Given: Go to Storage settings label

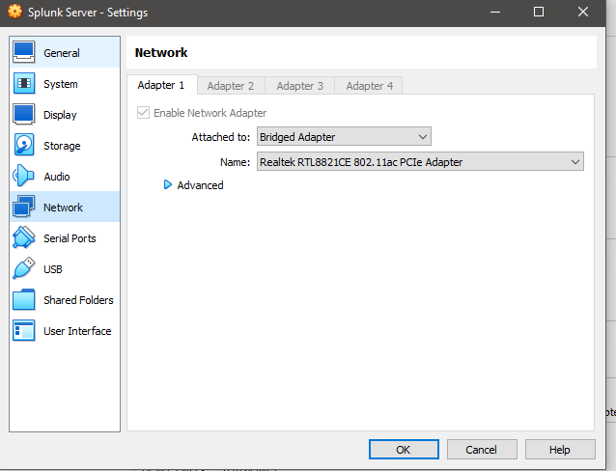Looking at the screenshot, I should pyautogui.click(x=62, y=146).
